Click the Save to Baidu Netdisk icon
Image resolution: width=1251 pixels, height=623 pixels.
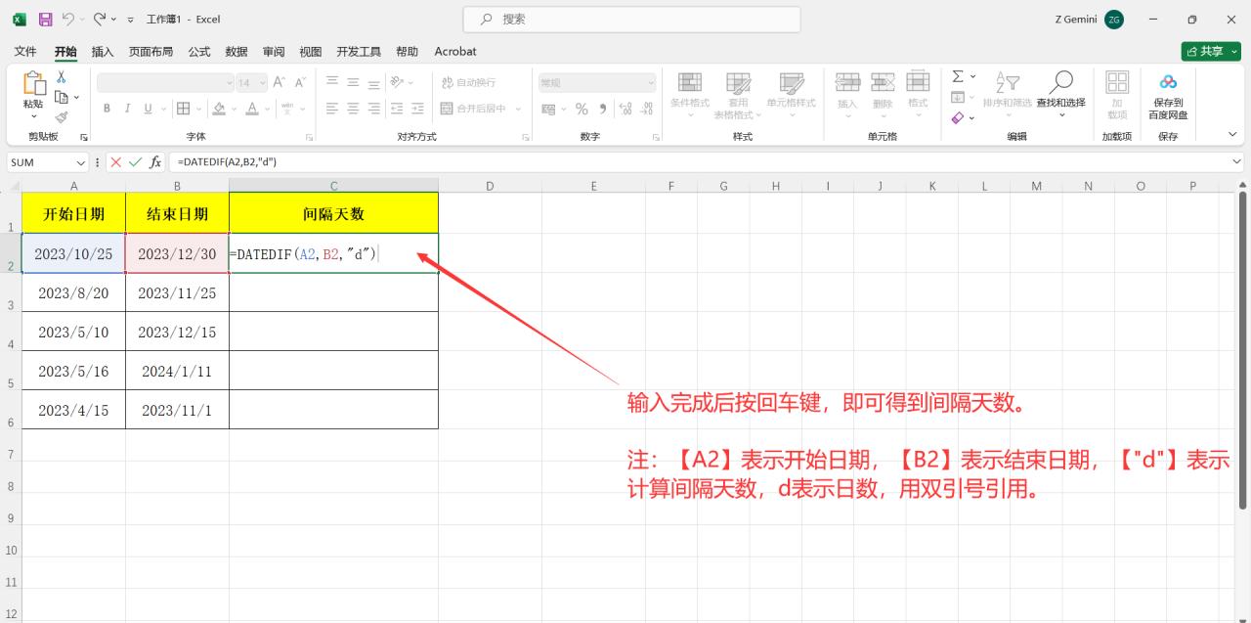coord(1168,82)
